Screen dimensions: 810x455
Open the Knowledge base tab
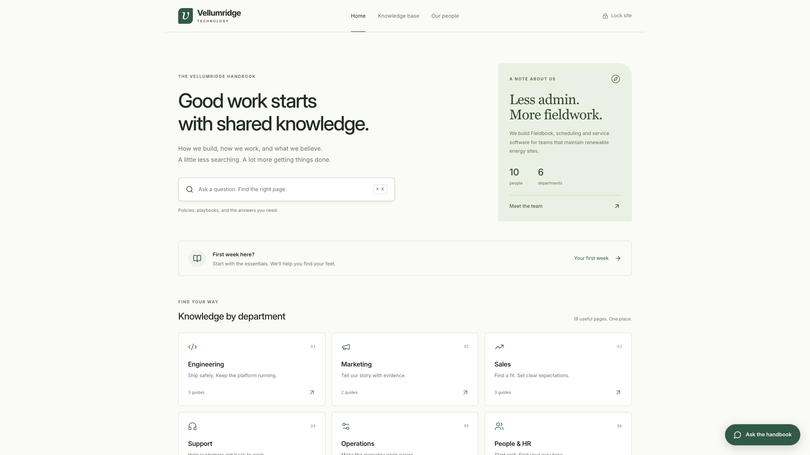click(398, 16)
